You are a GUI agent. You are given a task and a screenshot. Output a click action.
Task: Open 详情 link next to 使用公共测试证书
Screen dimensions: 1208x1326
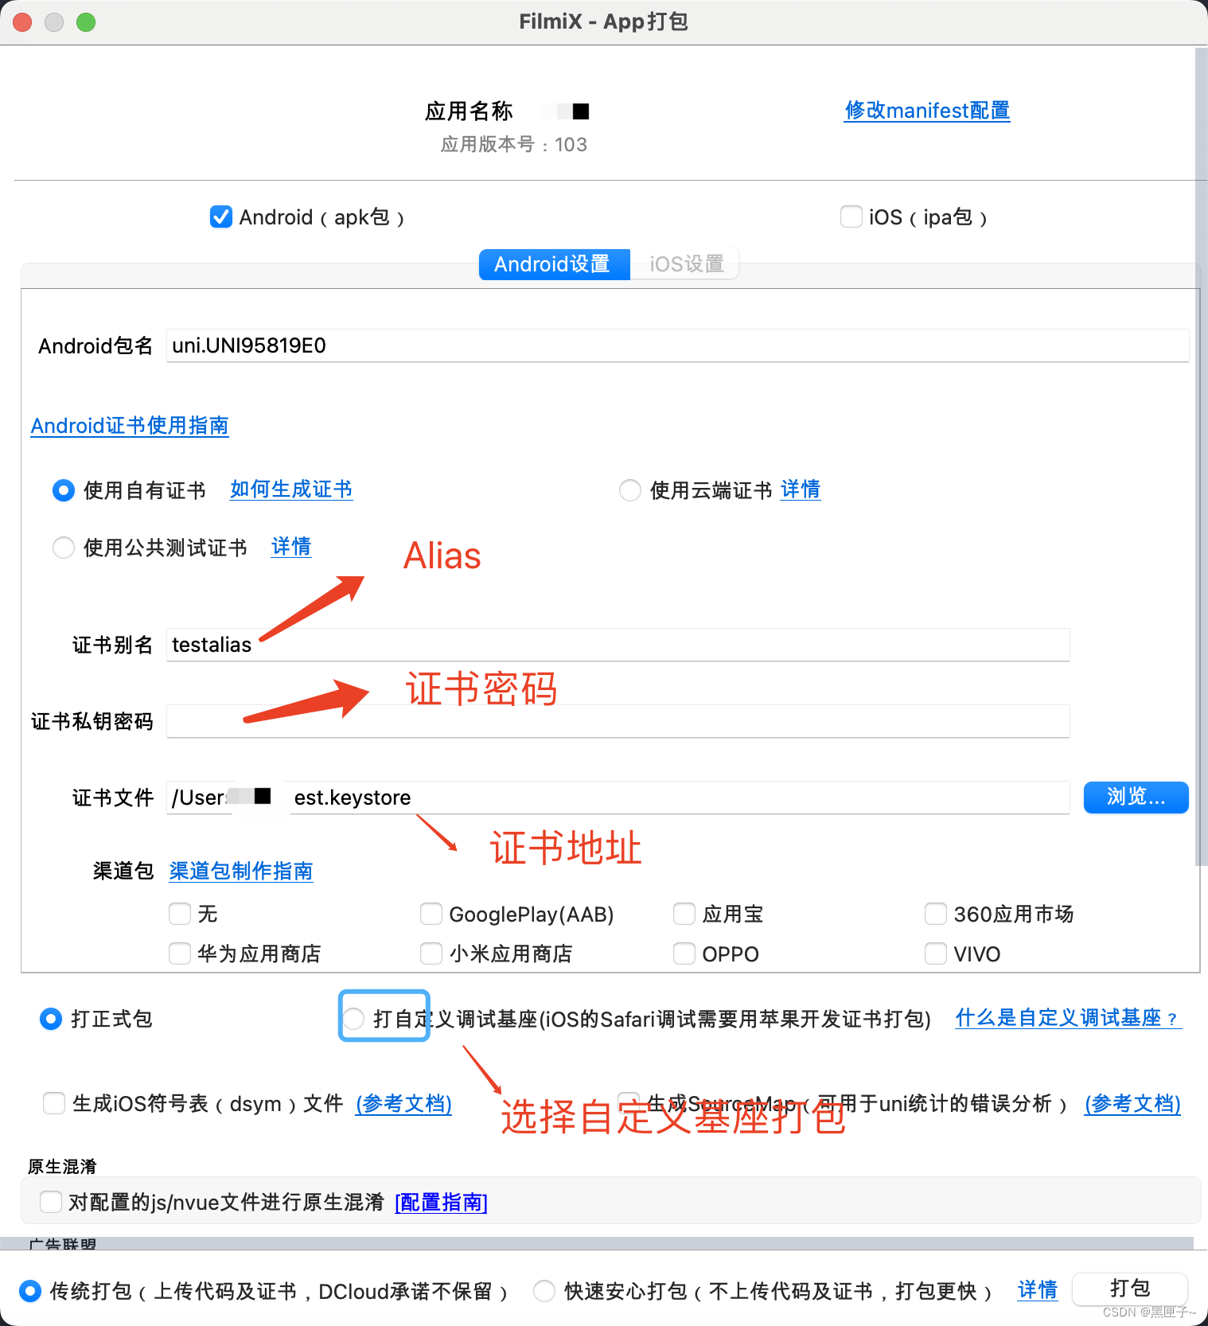[x=291, y=547]
